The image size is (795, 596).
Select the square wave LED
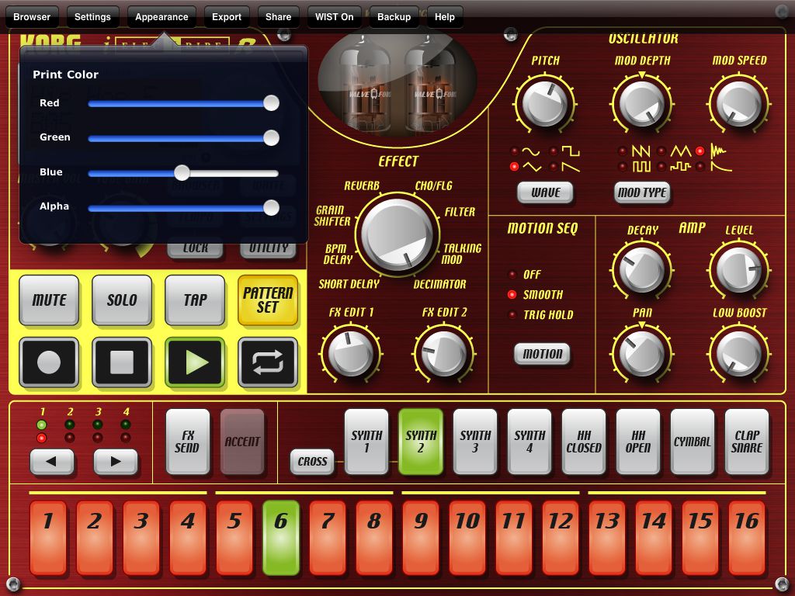tap(554, 151)
